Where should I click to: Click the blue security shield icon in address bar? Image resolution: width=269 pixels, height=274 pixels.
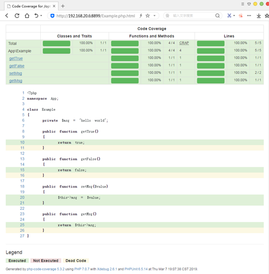[x=52, y=16]
